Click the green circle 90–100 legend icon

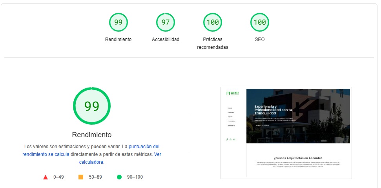(x=119, y=177)
